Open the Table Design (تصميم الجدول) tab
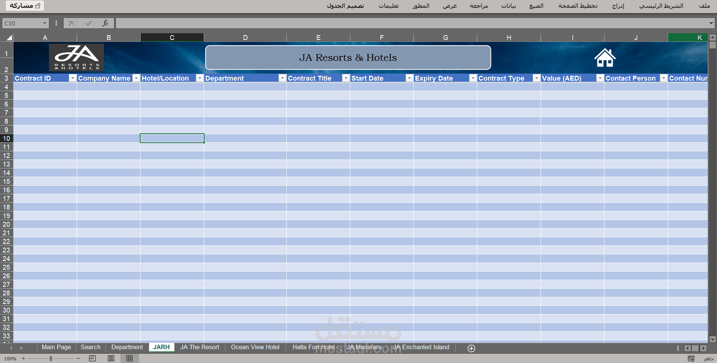717x363 pixels. [x=345, y=6]
